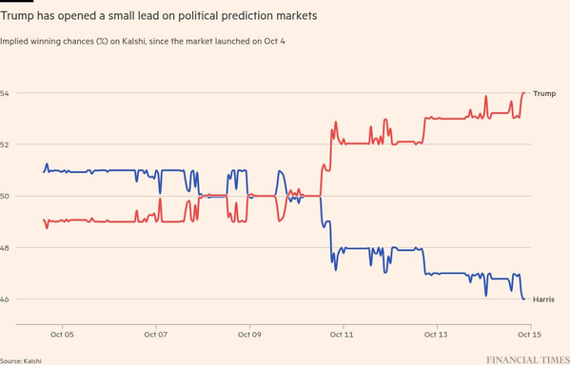Click the 54 y-axis value

click(x=4, y=94)
